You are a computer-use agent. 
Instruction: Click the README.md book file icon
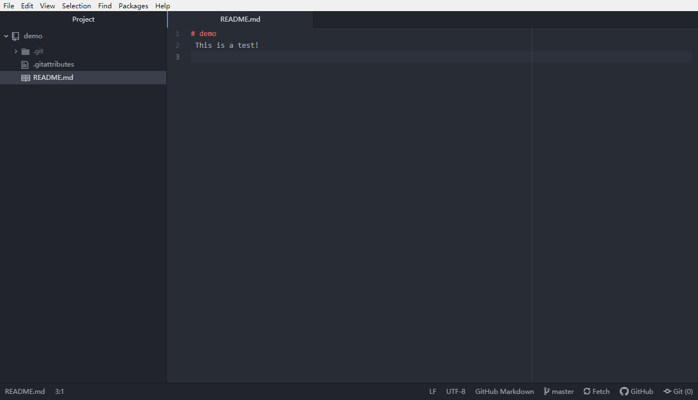coord(26,78)
